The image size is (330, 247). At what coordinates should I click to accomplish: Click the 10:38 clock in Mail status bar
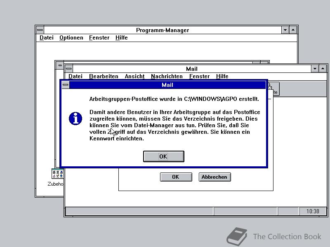coord(313,211)
